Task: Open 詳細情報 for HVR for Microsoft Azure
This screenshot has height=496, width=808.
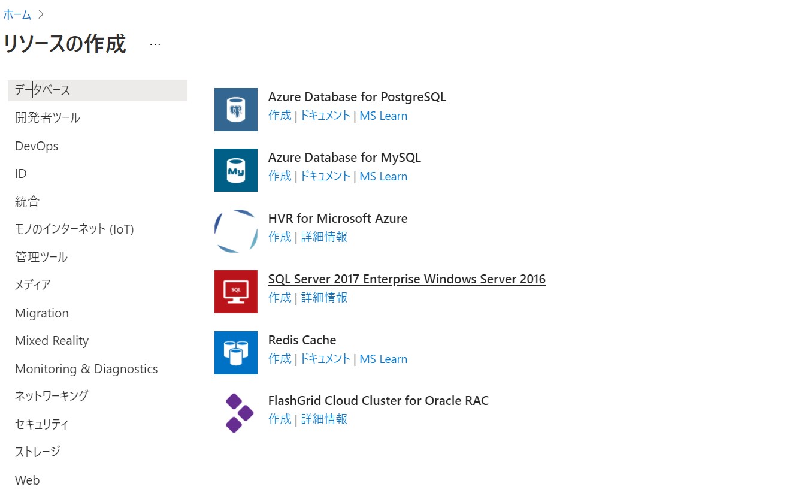Action: click(x=324, y=237)
